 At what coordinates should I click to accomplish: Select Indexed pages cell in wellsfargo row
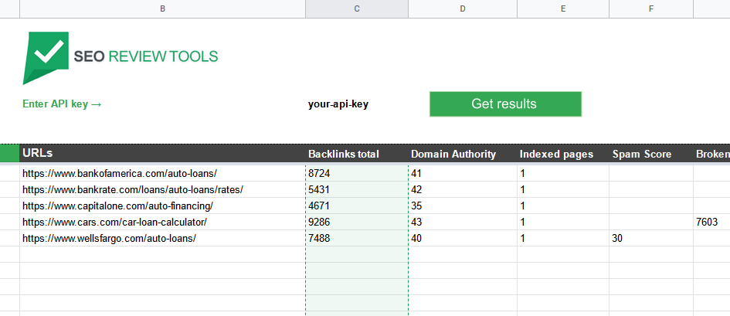pyautogui.click(x=563, y=238)
